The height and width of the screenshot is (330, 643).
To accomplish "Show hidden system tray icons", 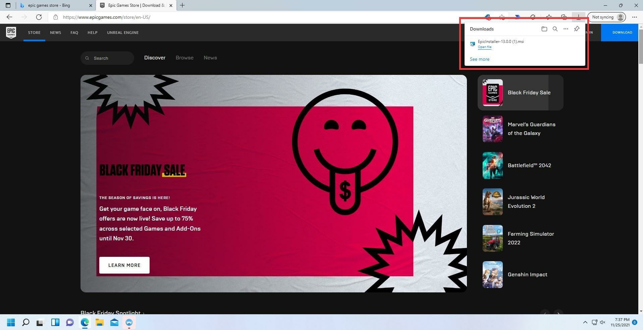I will pyautogui.click(x=585, y=322).
